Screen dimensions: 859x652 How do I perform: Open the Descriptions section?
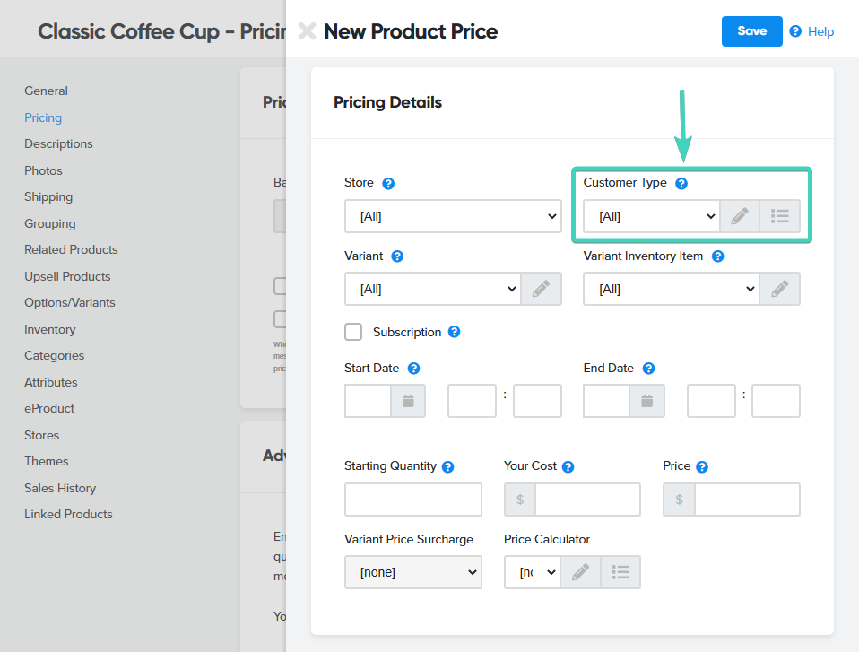[x=58, y=144]
